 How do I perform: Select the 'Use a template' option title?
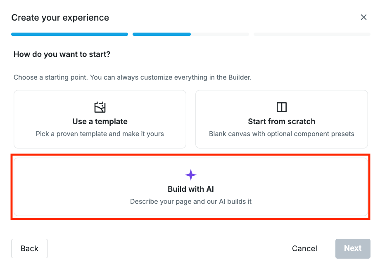pyautogui.click(x=100, y=121)
